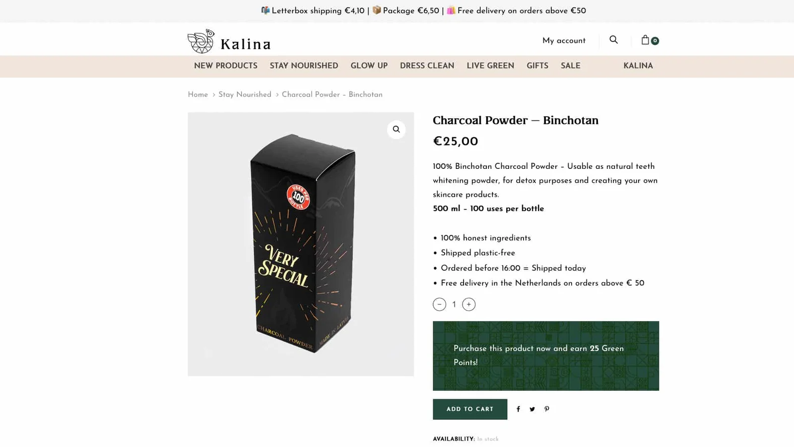The image size is (794, 447).
Task: Click Stay Nourished breadcrumb link
Action: point(245,95)
